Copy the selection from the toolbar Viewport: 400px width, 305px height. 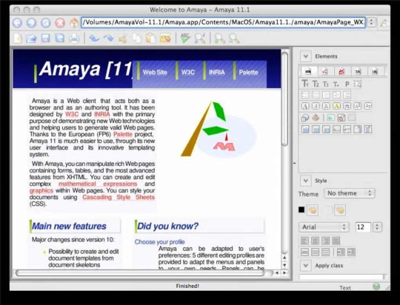[x=137, y=38]
